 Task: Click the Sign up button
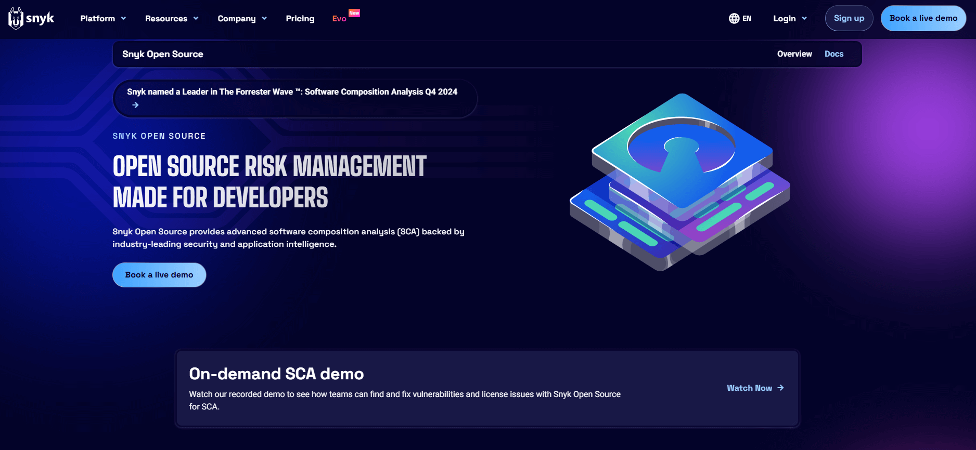pyautogui.click(x=849, y=18)
